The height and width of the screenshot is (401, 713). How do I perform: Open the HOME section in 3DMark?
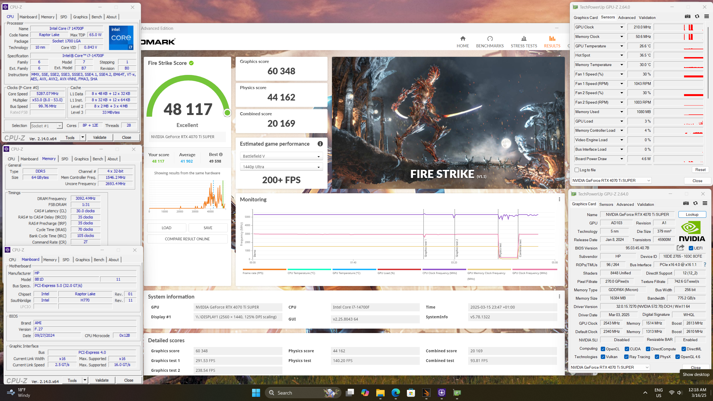[463, 42]
